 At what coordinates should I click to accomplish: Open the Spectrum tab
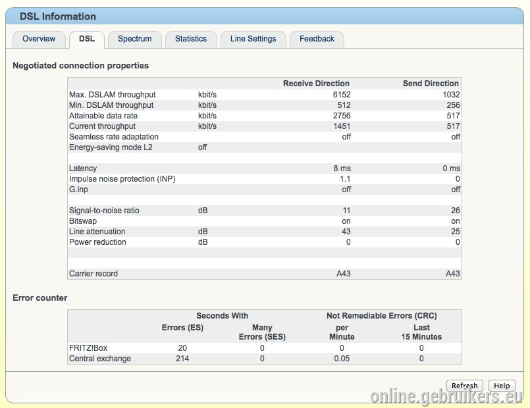(134, 39)
